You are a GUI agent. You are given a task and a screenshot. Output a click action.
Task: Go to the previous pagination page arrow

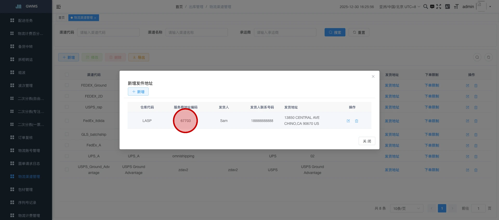click(432, 208)
